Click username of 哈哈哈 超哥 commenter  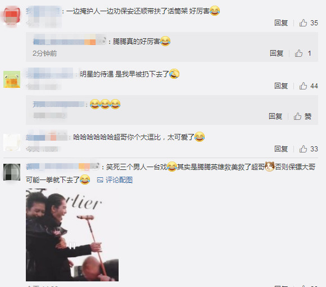tap(46, 137)
